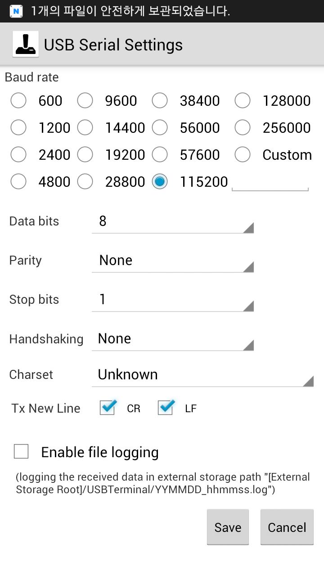This screenshot has height=576, width=324.
Task: Select the 115200 baud rate radio button
Action: tap(160, 182)
